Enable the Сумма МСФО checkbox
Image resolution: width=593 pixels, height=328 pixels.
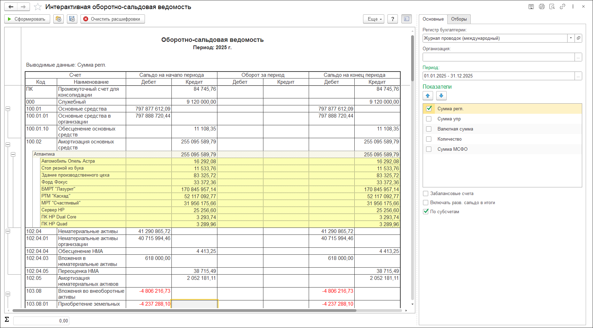tap(429, 149)
